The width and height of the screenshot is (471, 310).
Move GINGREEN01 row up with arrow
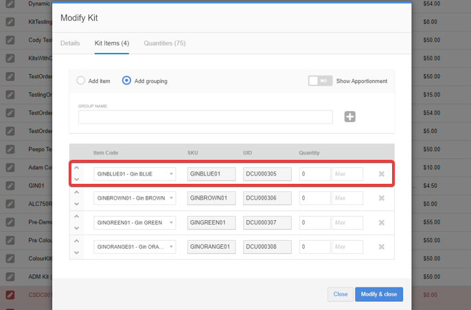tap(77, 216)
